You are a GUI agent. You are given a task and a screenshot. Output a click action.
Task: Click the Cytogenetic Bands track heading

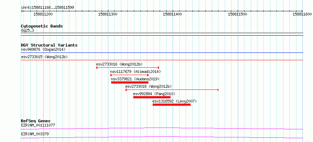42,26
